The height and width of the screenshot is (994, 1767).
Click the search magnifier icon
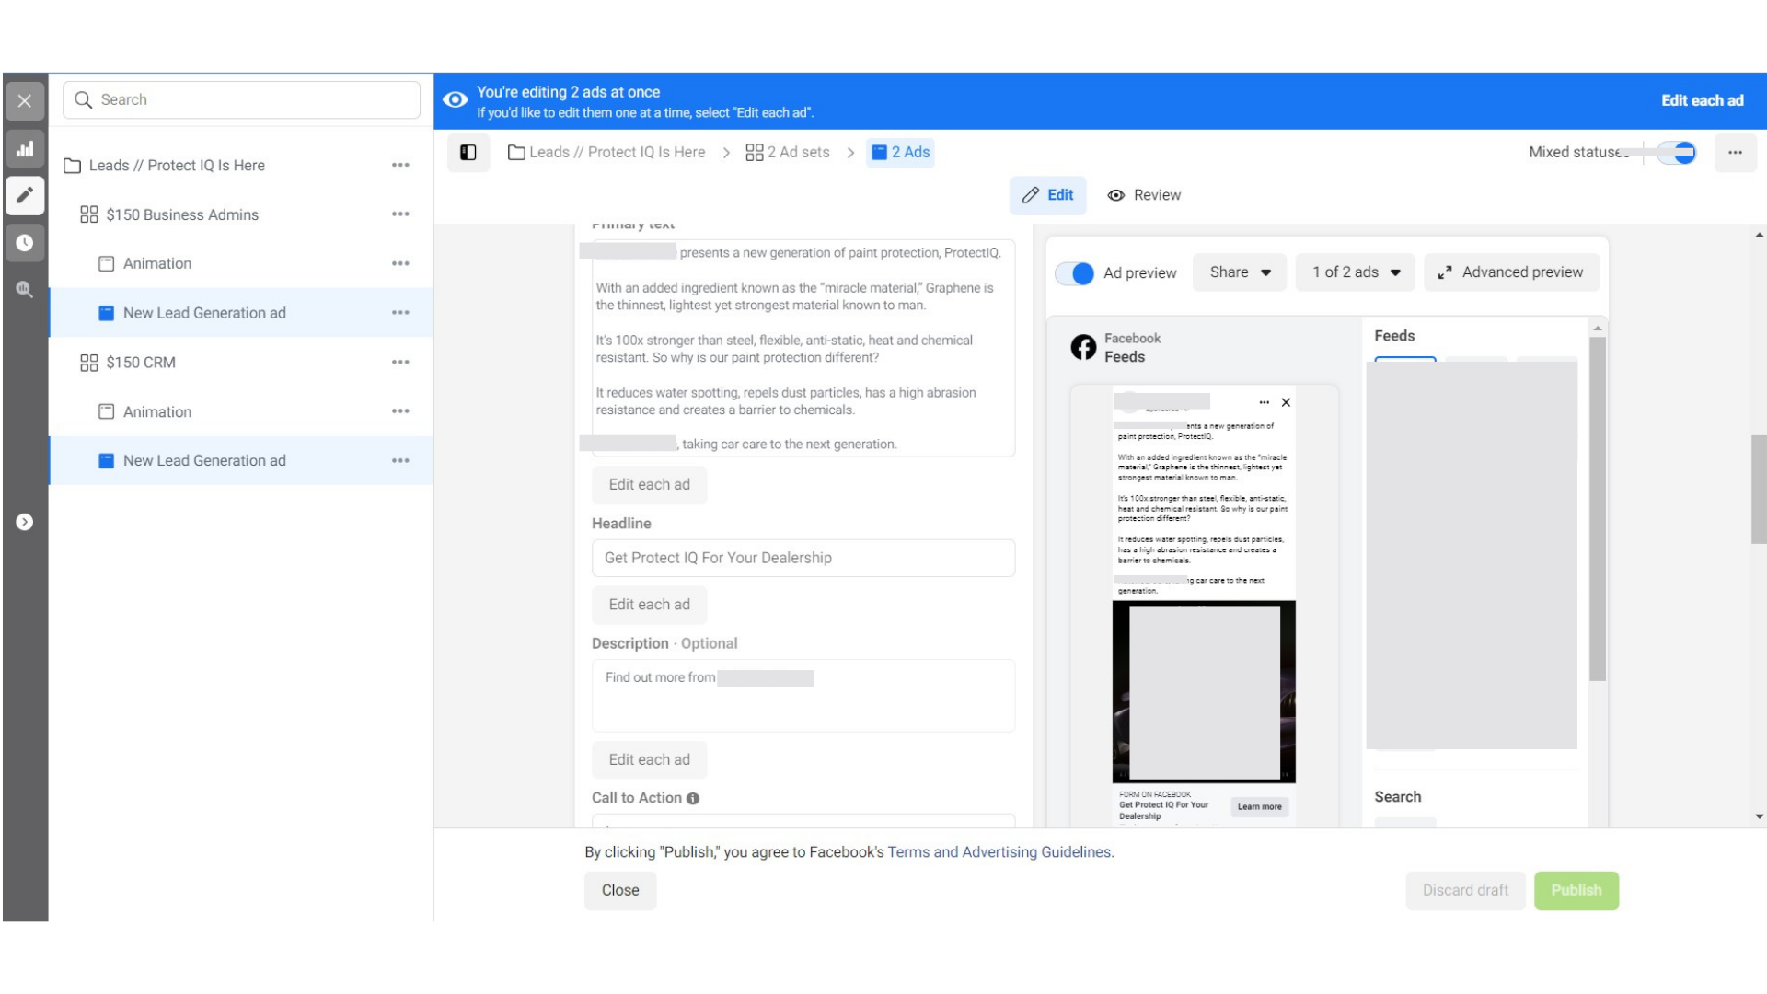point(83,99)
